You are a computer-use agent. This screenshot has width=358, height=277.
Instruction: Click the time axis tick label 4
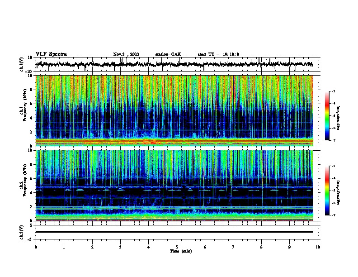click(149, 247)
